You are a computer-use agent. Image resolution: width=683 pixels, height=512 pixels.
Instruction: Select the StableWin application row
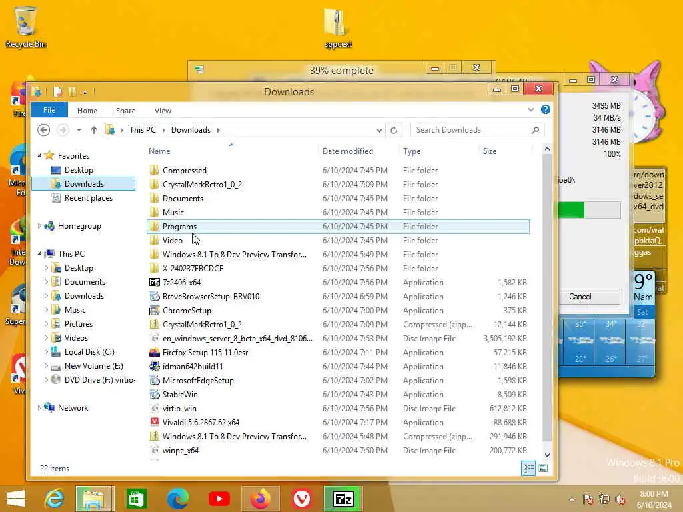(338, 395)
